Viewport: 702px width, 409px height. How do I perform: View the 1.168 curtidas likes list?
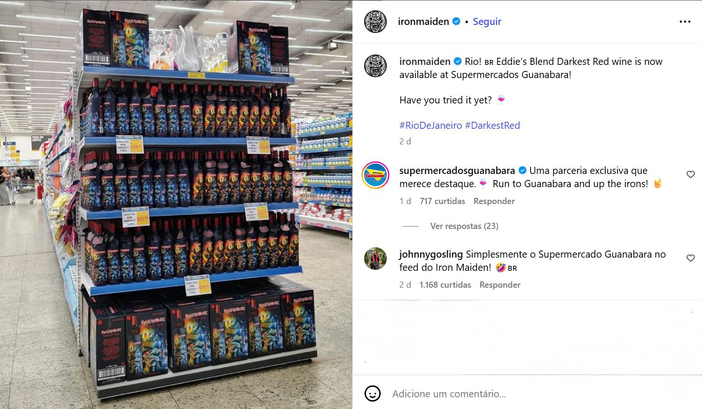click(x=445, y=285)
